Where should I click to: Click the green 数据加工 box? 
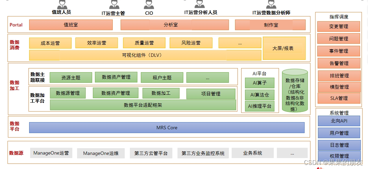(x=161, y=93)
